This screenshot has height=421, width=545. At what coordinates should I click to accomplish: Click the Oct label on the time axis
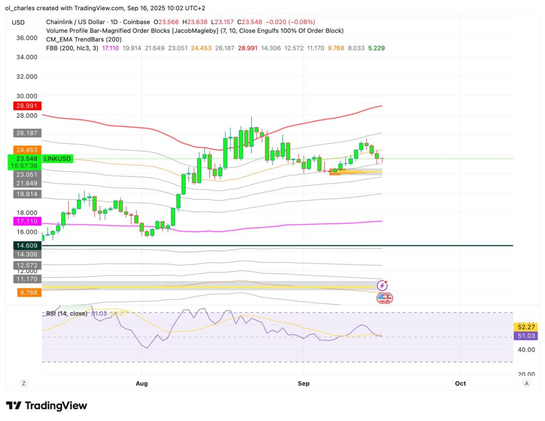pos(460,383)
